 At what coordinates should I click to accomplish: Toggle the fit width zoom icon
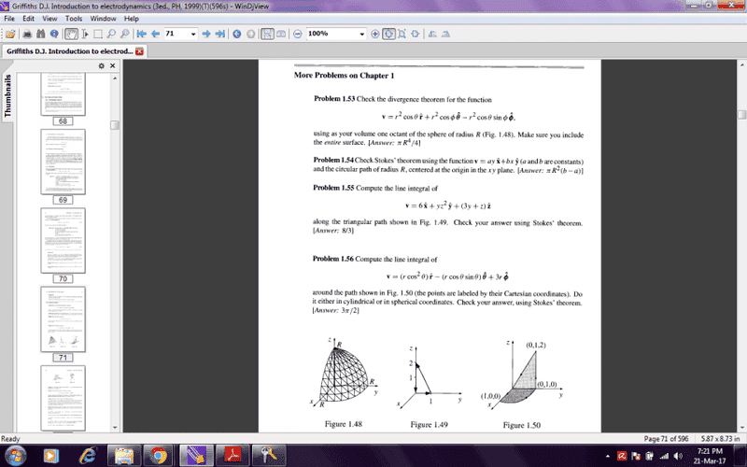coord(388,34)
